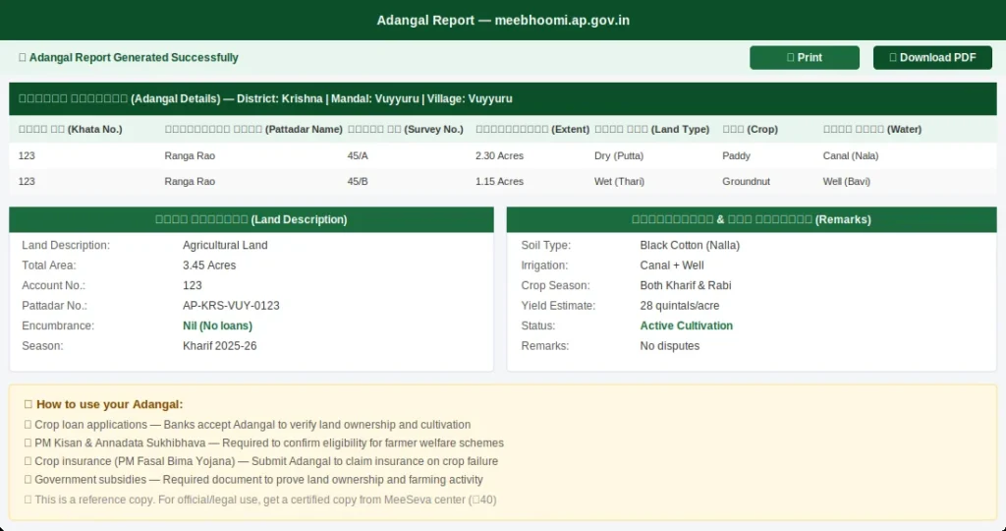The height and width of the screenshot is (531, 1006).
Task: Click the Survey No. column header
Action: (406, 129)
